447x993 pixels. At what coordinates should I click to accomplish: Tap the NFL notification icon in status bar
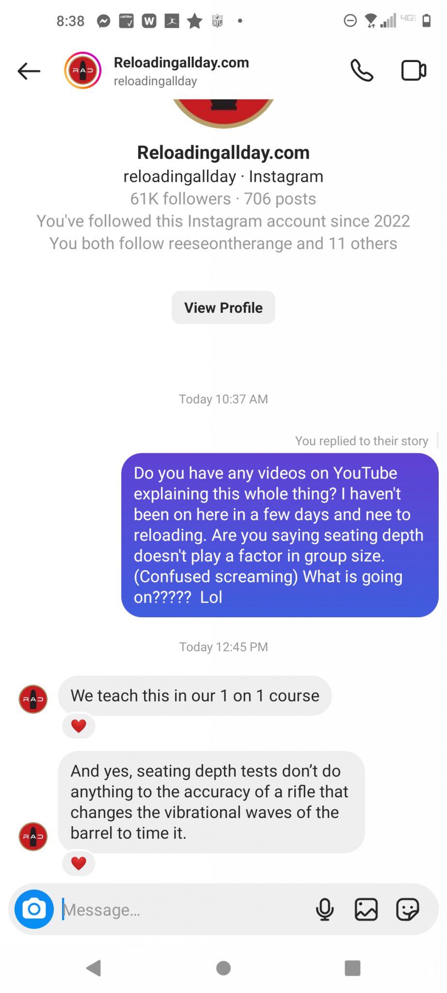pos(217,21)
